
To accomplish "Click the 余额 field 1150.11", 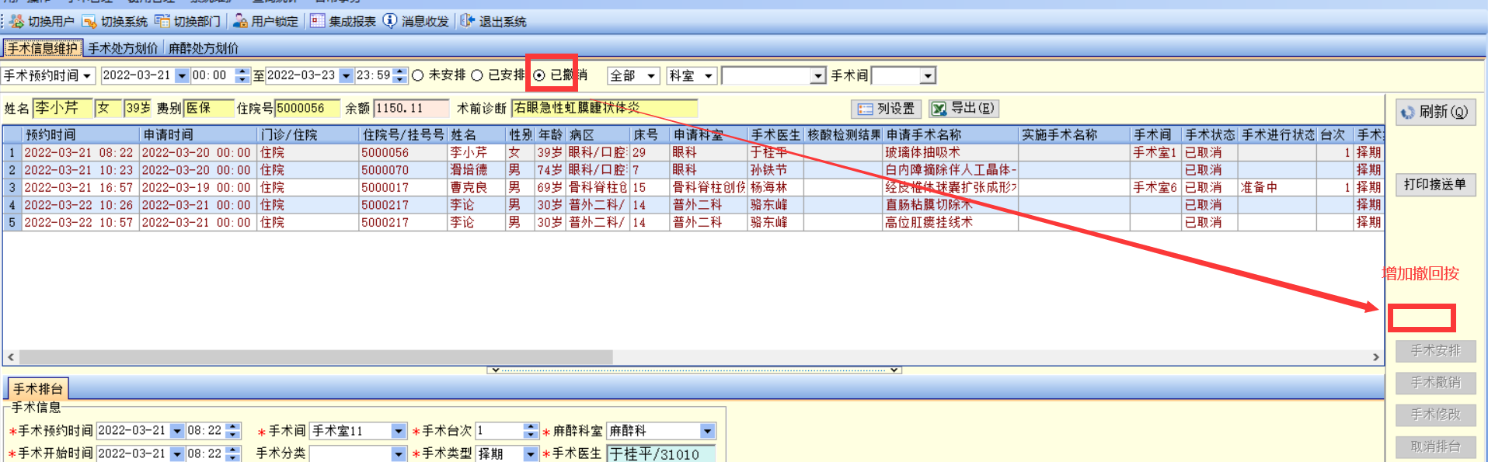I will (412, 108).
